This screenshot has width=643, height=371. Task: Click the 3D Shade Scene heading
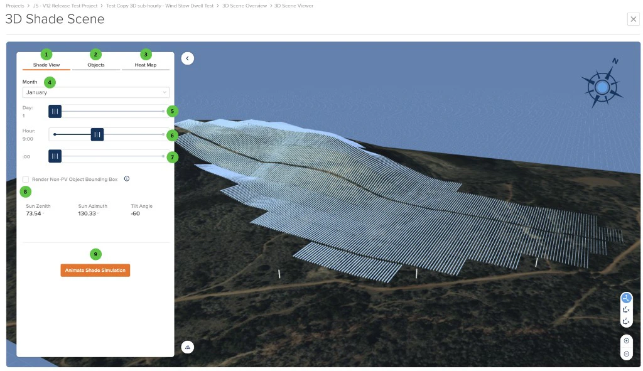pos(55,19)
